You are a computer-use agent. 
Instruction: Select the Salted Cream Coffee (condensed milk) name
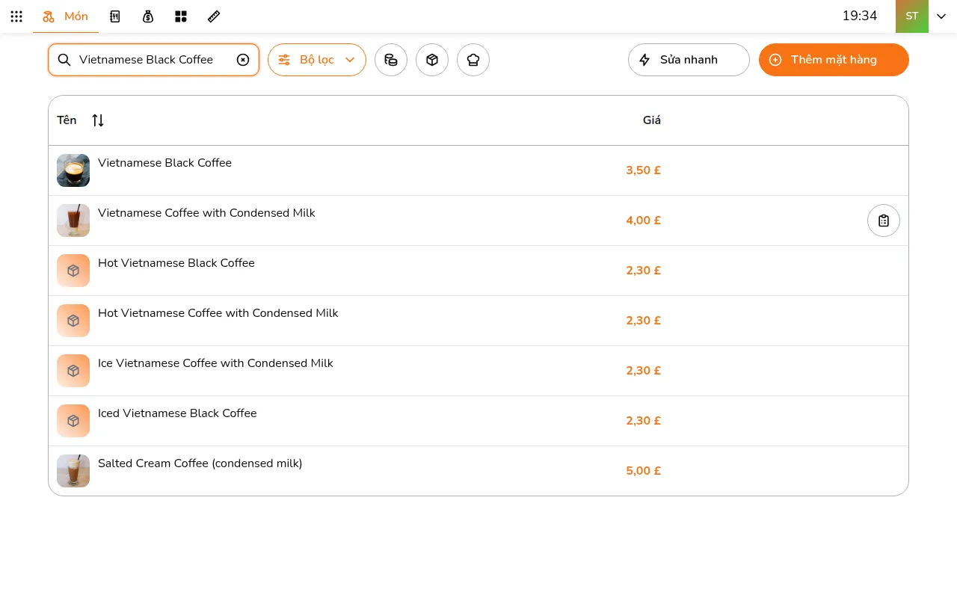tap(200, 463)
